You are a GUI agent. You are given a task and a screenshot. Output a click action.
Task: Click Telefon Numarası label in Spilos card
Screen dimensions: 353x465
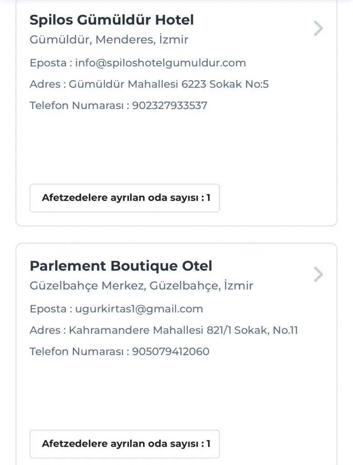tap(76, 105)
